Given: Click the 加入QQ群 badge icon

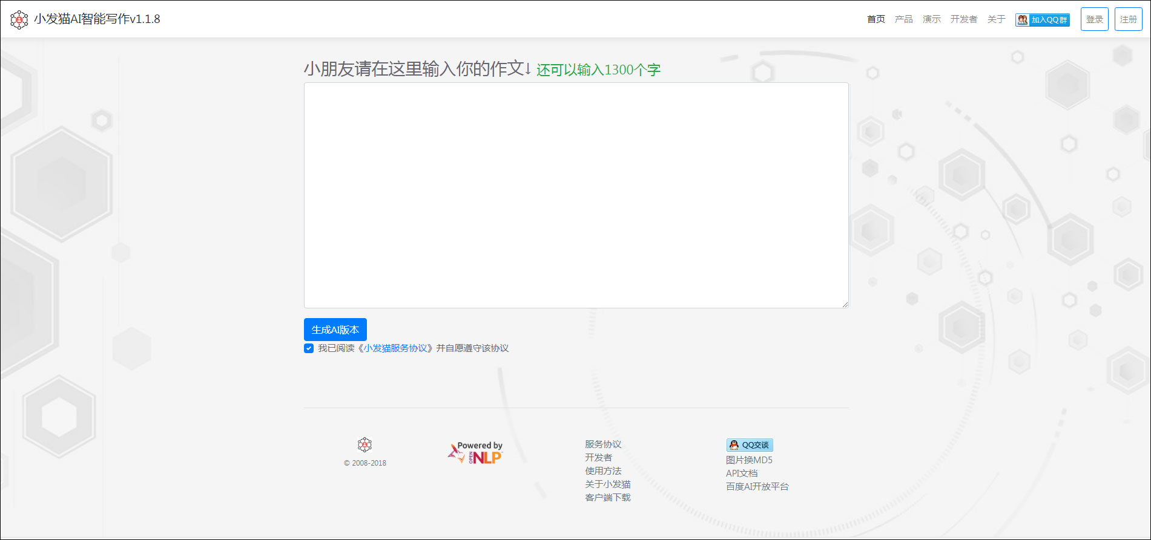Looking at the screenshot, I should (1042, 20).
